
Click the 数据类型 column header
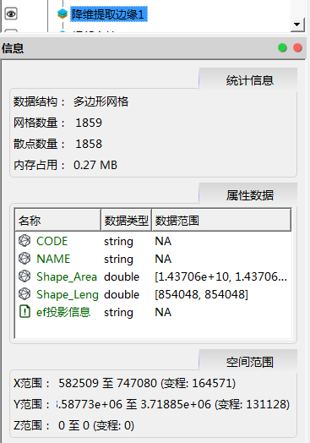(x=126, y=220)
